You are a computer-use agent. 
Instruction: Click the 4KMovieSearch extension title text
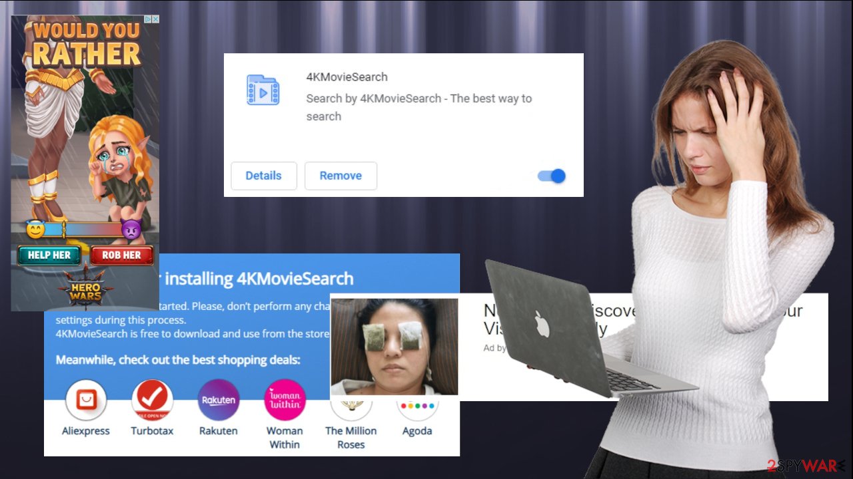(347, 77)
